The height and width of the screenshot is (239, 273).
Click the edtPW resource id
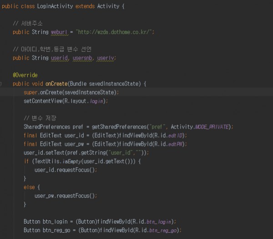[x=175, y=144]
